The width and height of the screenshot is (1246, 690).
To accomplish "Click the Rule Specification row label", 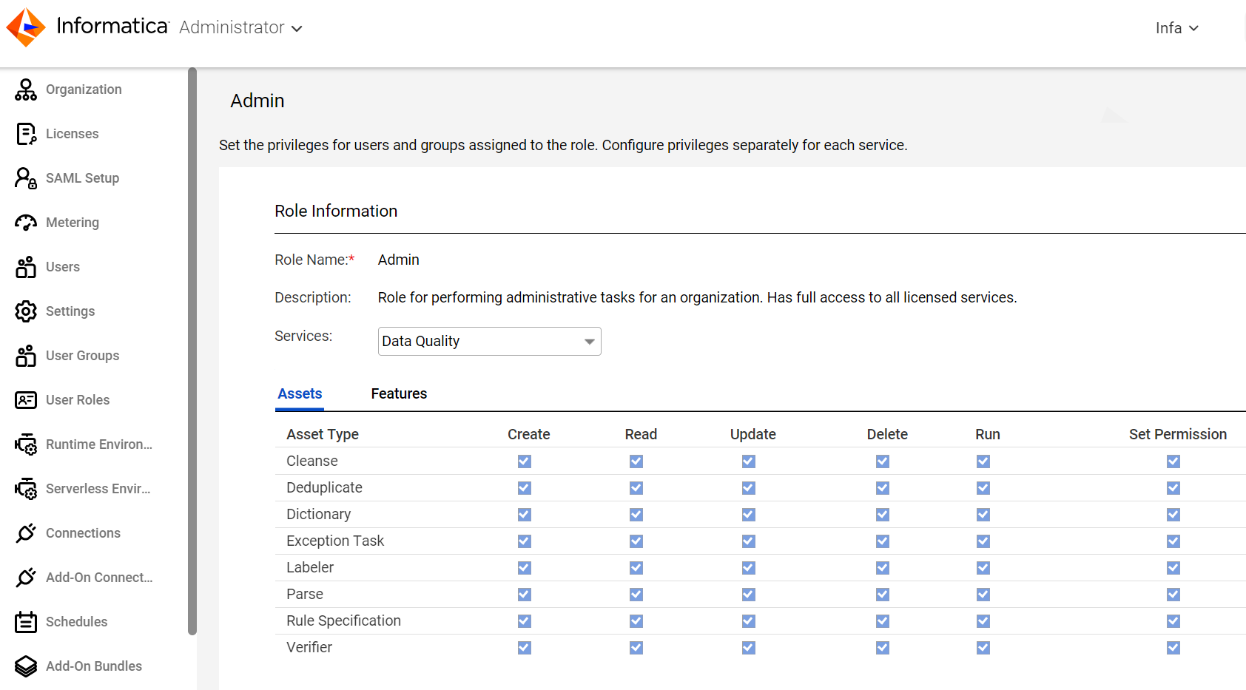I will pyautogui.click(x=344, y=620).
